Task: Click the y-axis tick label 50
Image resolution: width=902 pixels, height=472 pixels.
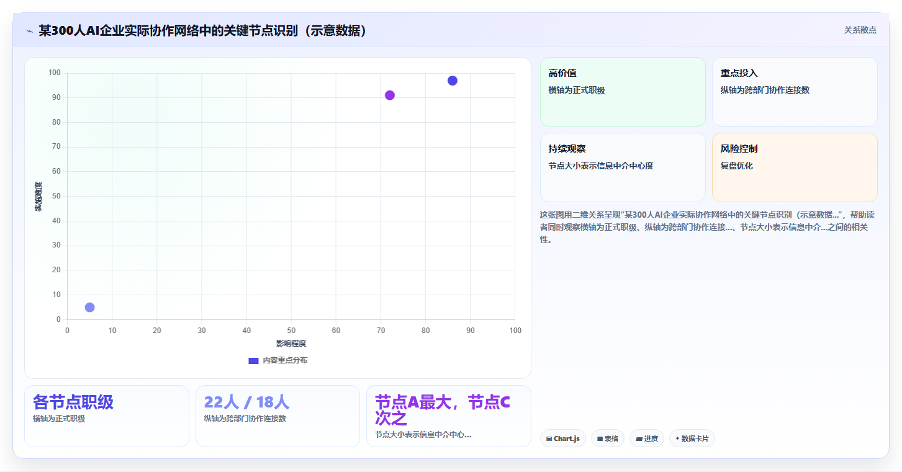Action: tap(56, 196)
